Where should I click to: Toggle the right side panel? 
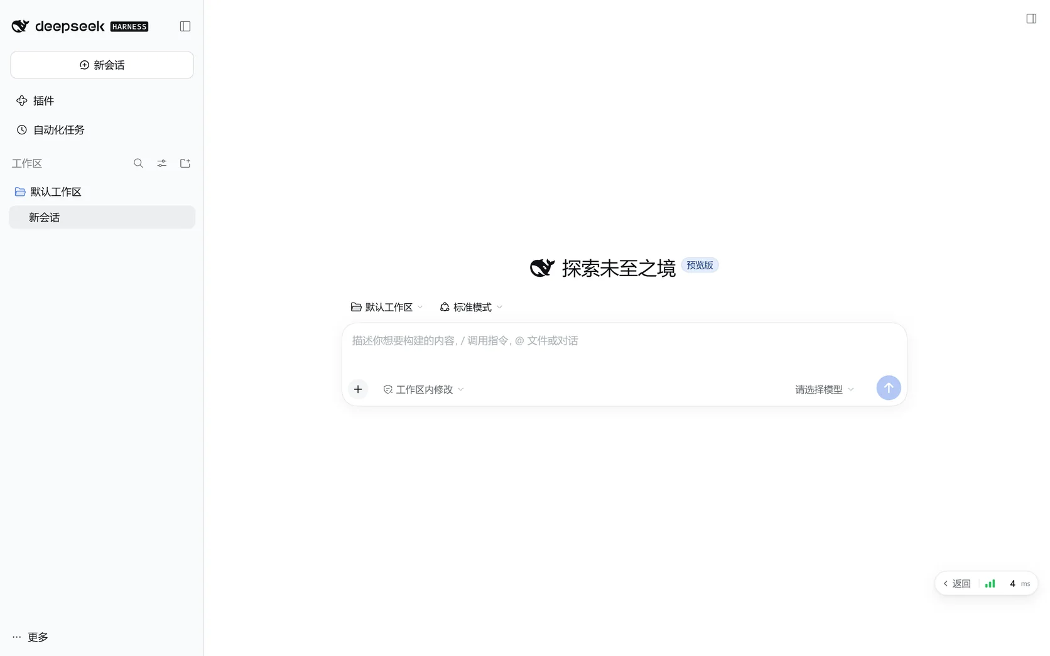point(1031,19)
